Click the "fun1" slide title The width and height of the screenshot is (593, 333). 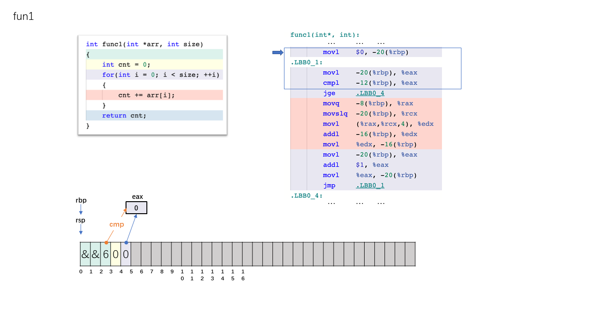coord(24,17)
